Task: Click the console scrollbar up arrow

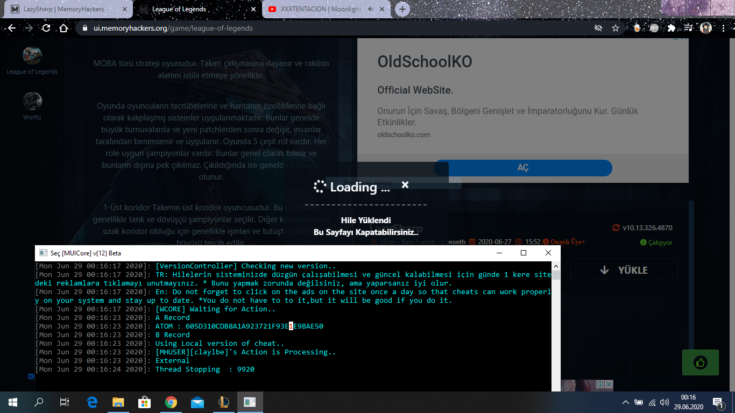Action: click(x=556, y=266)
